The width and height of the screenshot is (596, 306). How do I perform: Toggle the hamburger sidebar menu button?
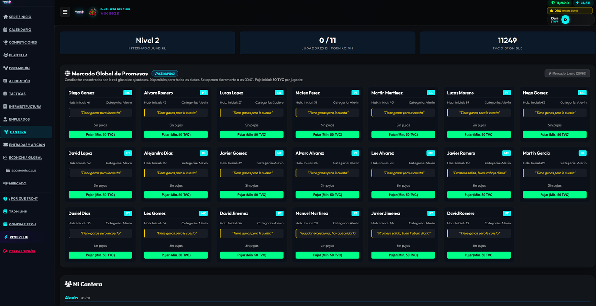click(65, 12)
